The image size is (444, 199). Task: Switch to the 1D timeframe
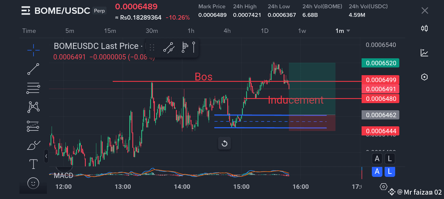pos(264,31)
